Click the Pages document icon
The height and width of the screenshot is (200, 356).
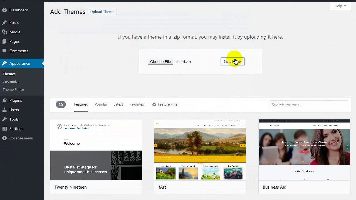pos(4,41)
